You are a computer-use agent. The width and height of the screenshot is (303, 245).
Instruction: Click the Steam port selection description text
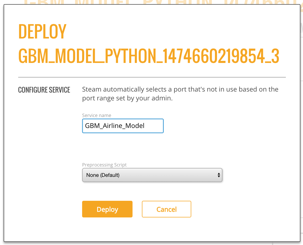(180, 94)
